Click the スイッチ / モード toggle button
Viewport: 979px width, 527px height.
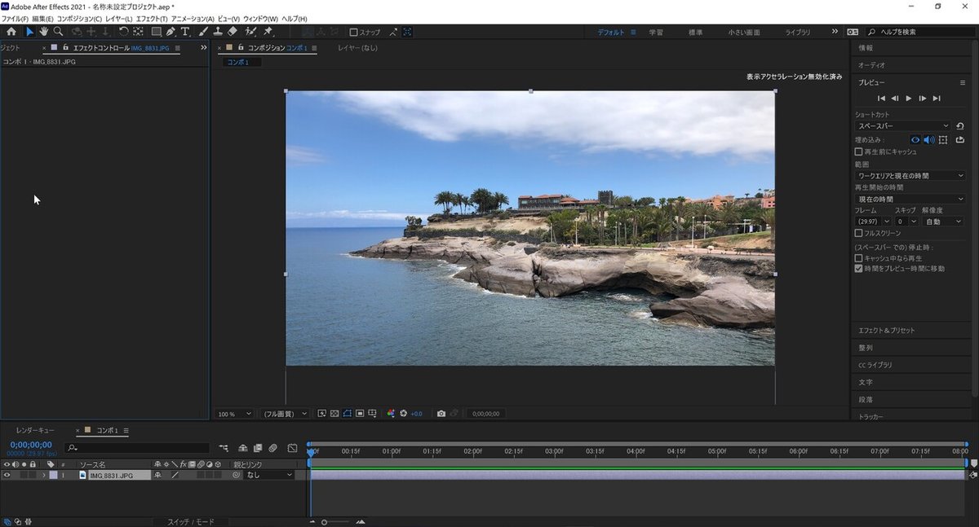pos(189,521)
